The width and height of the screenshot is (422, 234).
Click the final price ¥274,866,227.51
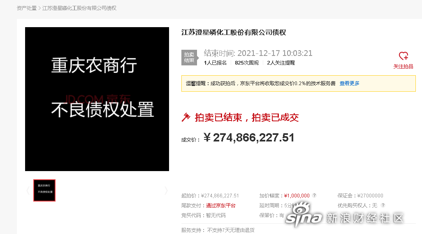[x=249, y=137]
